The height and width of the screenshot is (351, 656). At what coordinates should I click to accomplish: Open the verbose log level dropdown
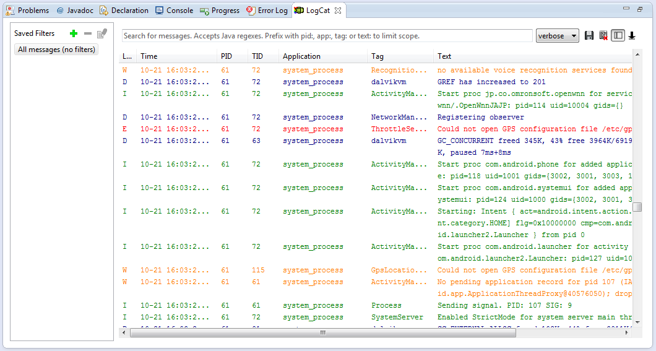coord(557,36)
